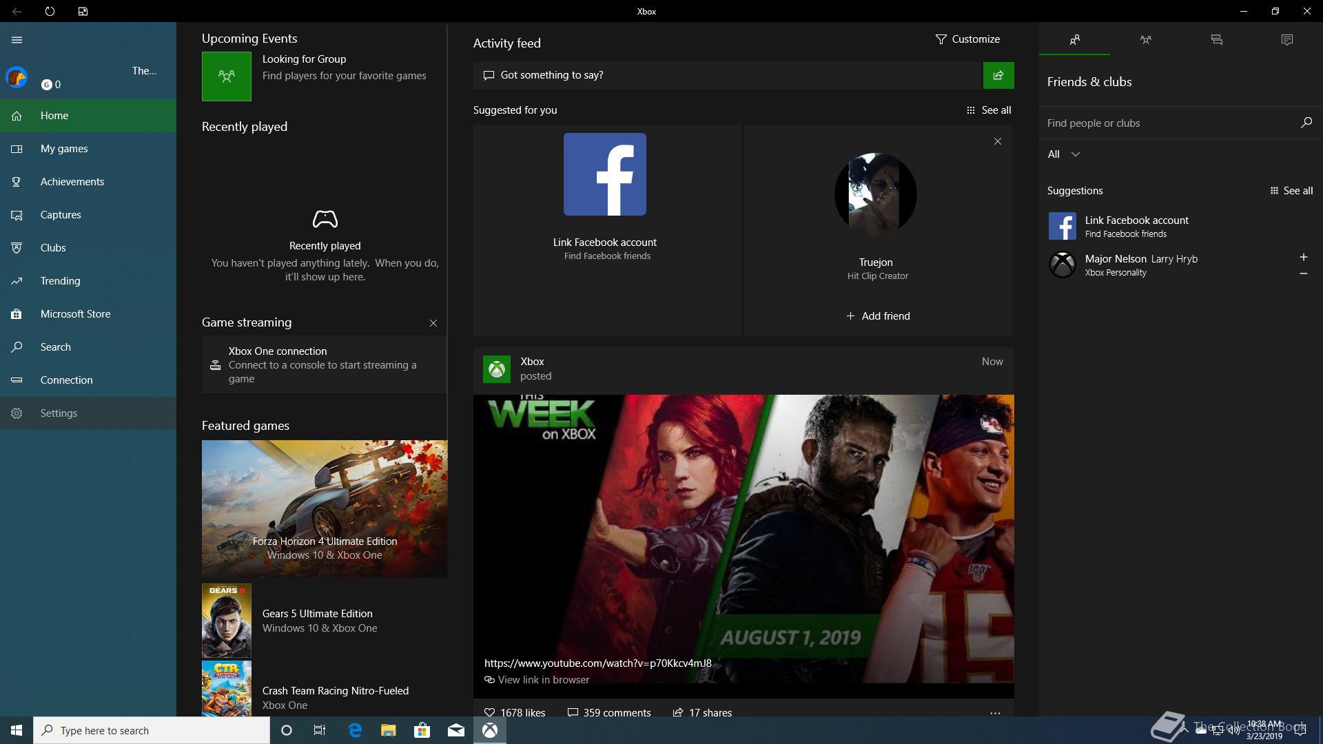Open the post's more options ellipsis
Screen dimensions: 1323x744
[995, 713]
